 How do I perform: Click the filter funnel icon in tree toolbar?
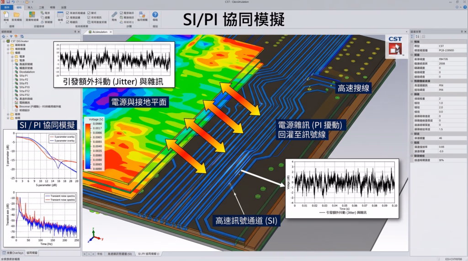11,37
